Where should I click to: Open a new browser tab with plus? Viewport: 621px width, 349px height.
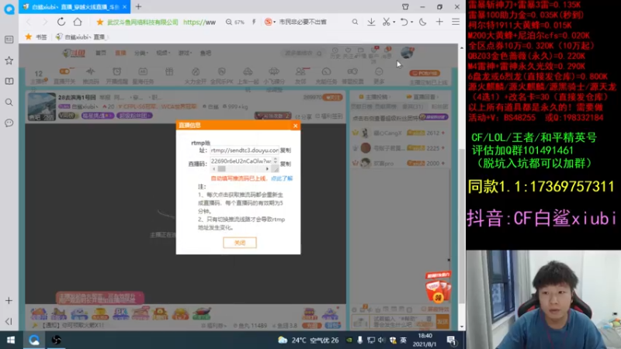[x=139, y=7]
